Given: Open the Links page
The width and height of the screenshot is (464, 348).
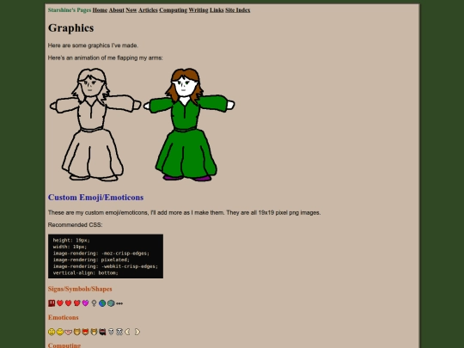Looking at the screenshot, I should (x=217, y=10).
